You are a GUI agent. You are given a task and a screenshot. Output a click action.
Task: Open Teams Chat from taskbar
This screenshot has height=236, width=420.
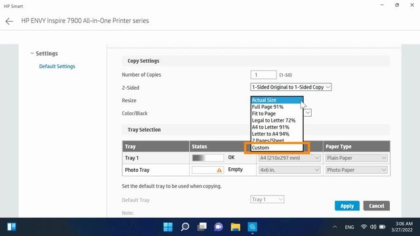219,227
